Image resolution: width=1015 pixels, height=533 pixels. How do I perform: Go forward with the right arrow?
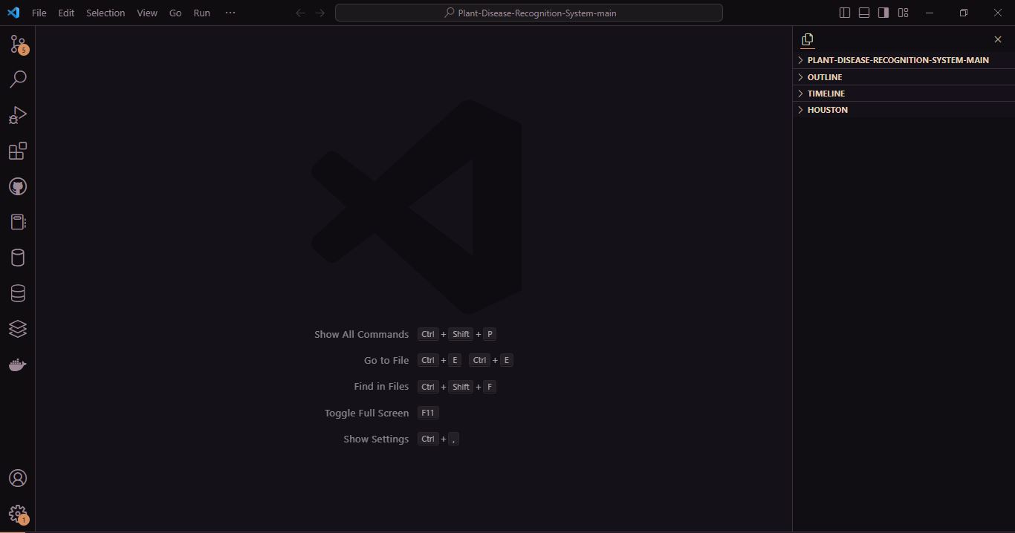tap(320, 13)
